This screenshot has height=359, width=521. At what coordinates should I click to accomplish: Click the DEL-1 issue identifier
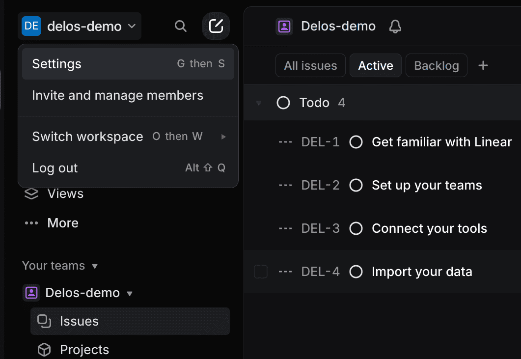point(320,142)
